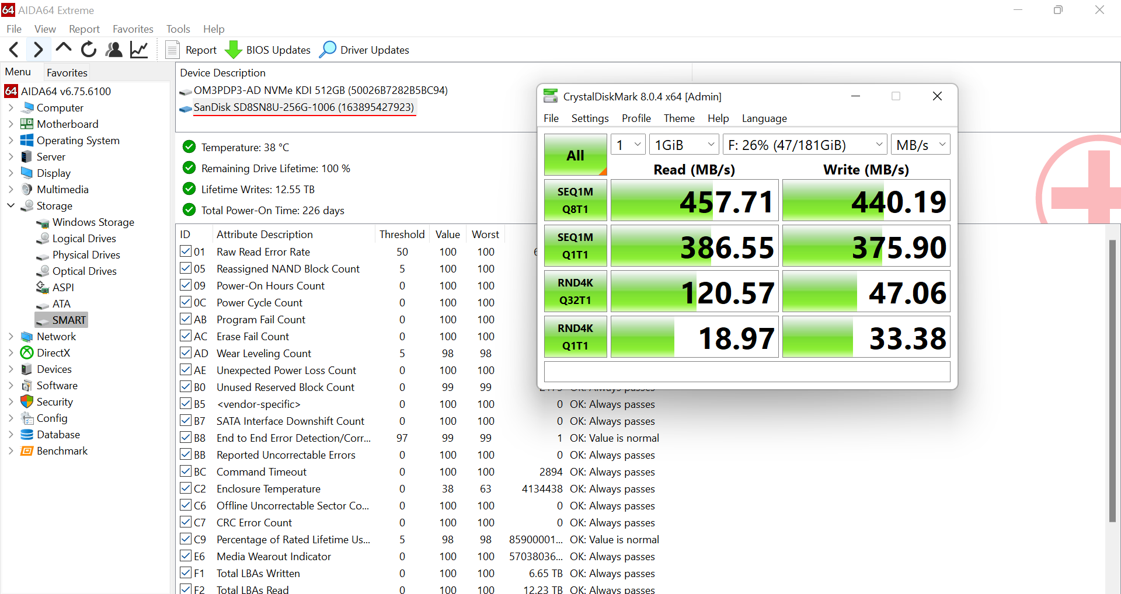Click the Report document icon

(172, 50)
